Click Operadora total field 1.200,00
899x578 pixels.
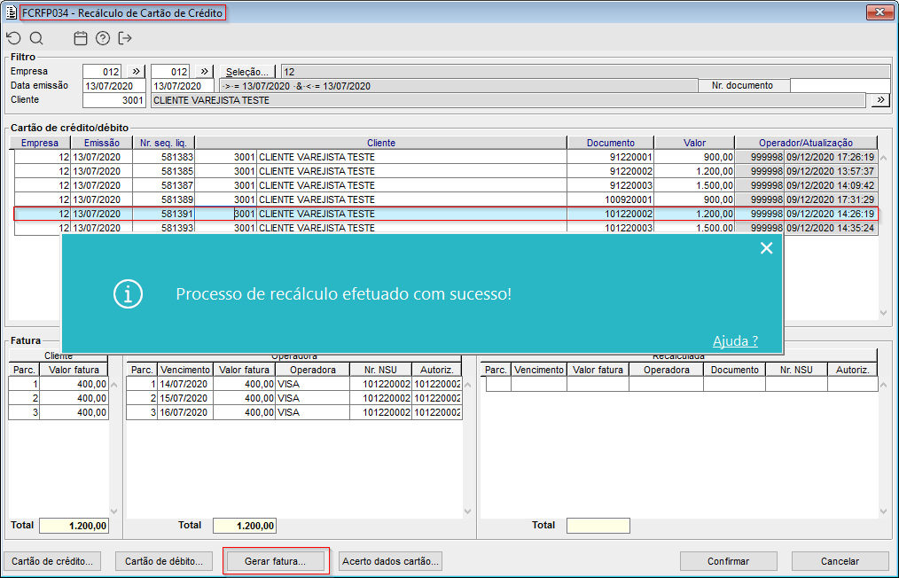[244, 526]
